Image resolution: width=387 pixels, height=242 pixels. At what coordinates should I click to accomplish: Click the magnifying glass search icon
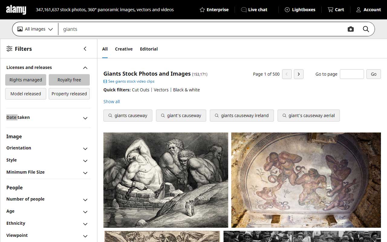[x=366, y=29]
